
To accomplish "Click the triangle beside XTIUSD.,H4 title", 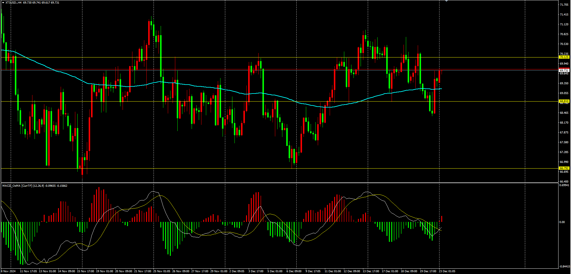I will point(3,3).
